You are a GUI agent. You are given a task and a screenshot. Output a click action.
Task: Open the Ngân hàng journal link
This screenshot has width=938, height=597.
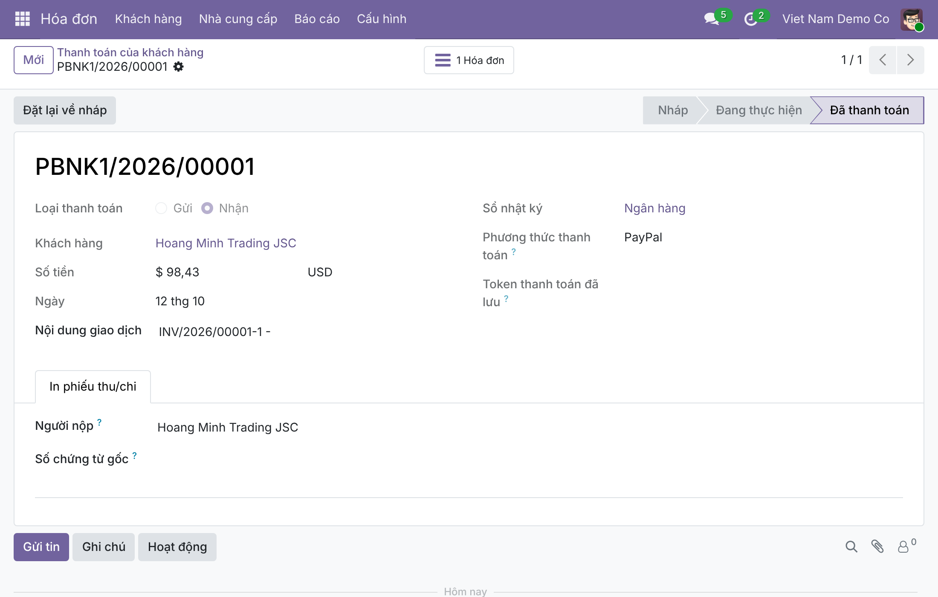coord(655,208)
